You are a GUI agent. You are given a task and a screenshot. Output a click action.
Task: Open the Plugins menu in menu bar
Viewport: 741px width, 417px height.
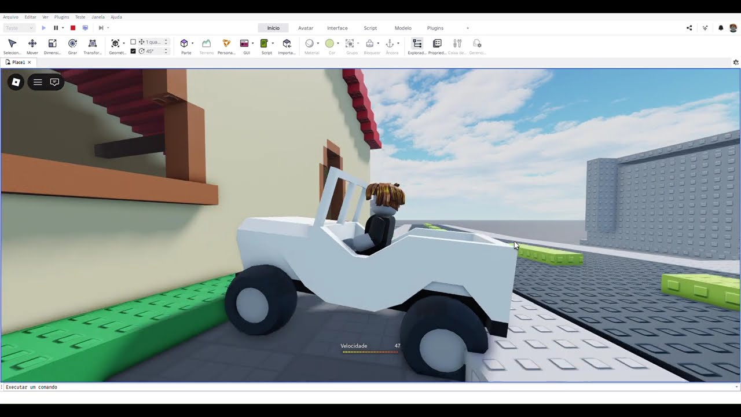click(61, 17)
